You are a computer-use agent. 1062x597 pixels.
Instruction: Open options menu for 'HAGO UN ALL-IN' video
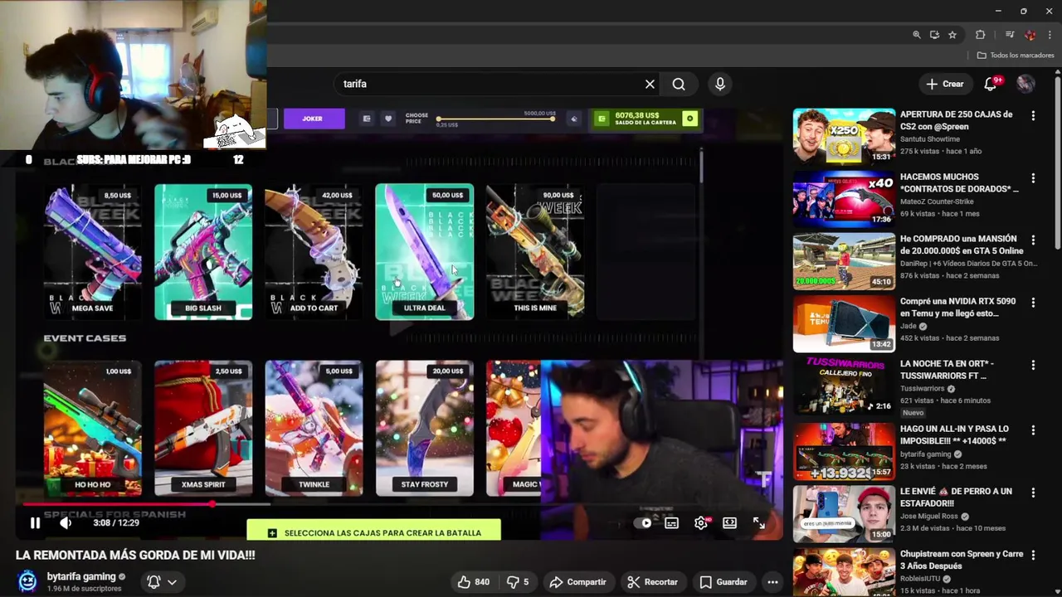1033,430
